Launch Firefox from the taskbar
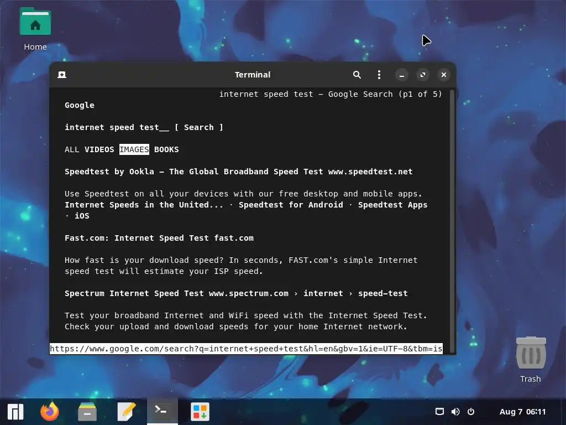This screenshot has width=566, height=425. (x=50, y=412)
